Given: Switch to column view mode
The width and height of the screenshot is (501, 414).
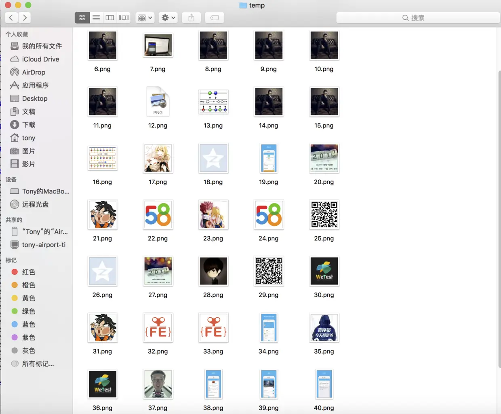Looking at the screenshot, I should tap(110, 17).
